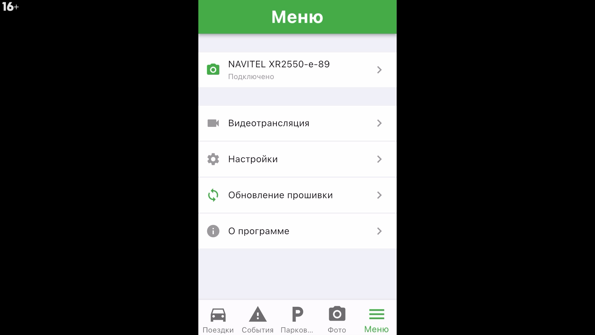The height and width of the screenshot is (335, 595).
Task: Select the Видеотрансляция (Video broadcast) option
Action: [x=297, y=123]
